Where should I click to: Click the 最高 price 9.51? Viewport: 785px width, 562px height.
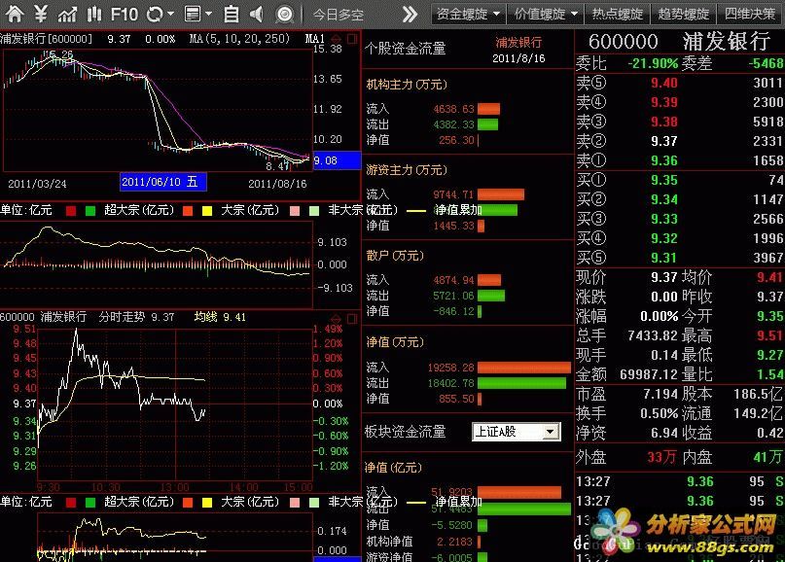[x=770, y=335]
